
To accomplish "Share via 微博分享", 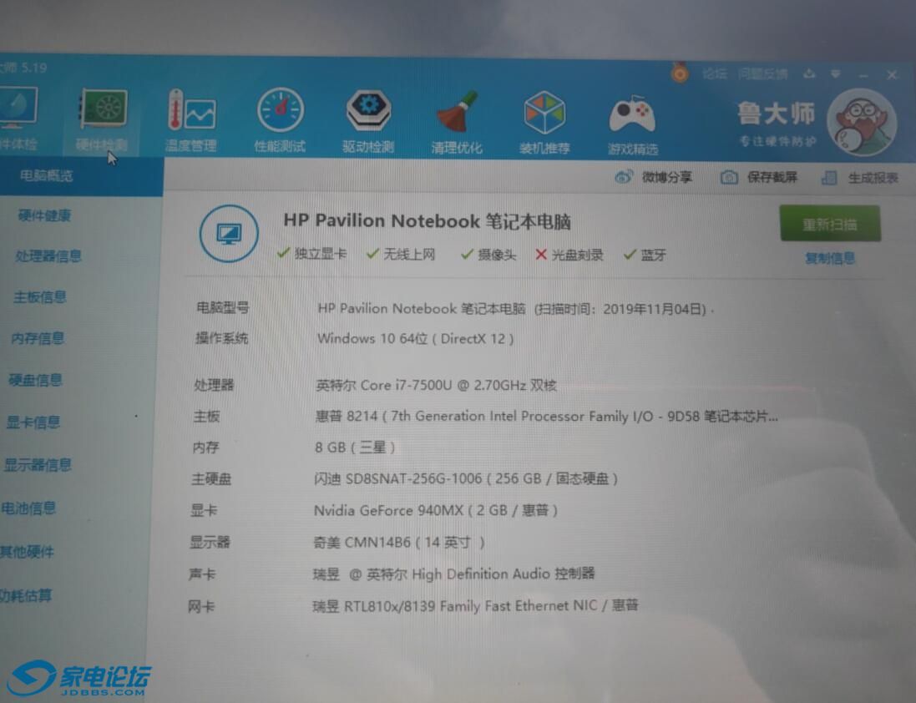I will (666, 177).
